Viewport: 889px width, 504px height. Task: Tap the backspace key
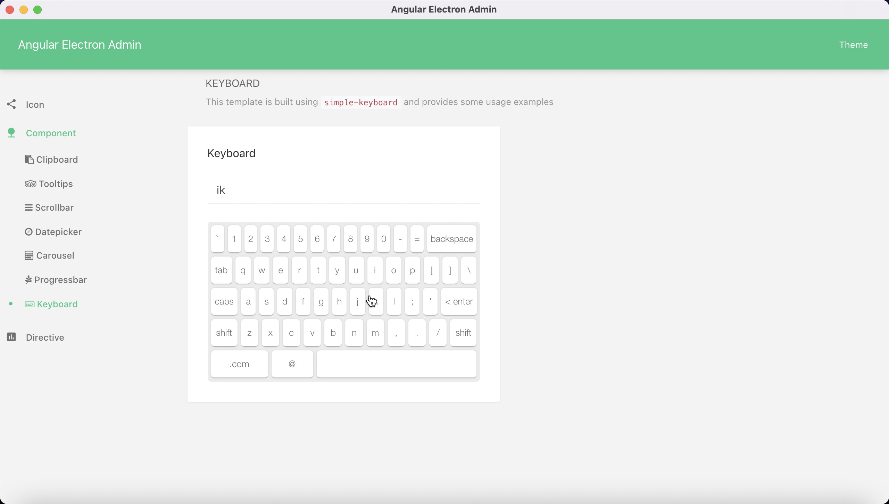pos(451,239)
